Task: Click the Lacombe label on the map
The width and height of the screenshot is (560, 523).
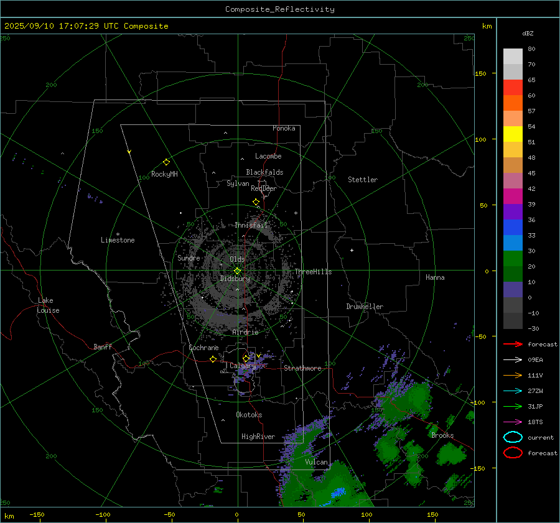Action: pos(268,156)
